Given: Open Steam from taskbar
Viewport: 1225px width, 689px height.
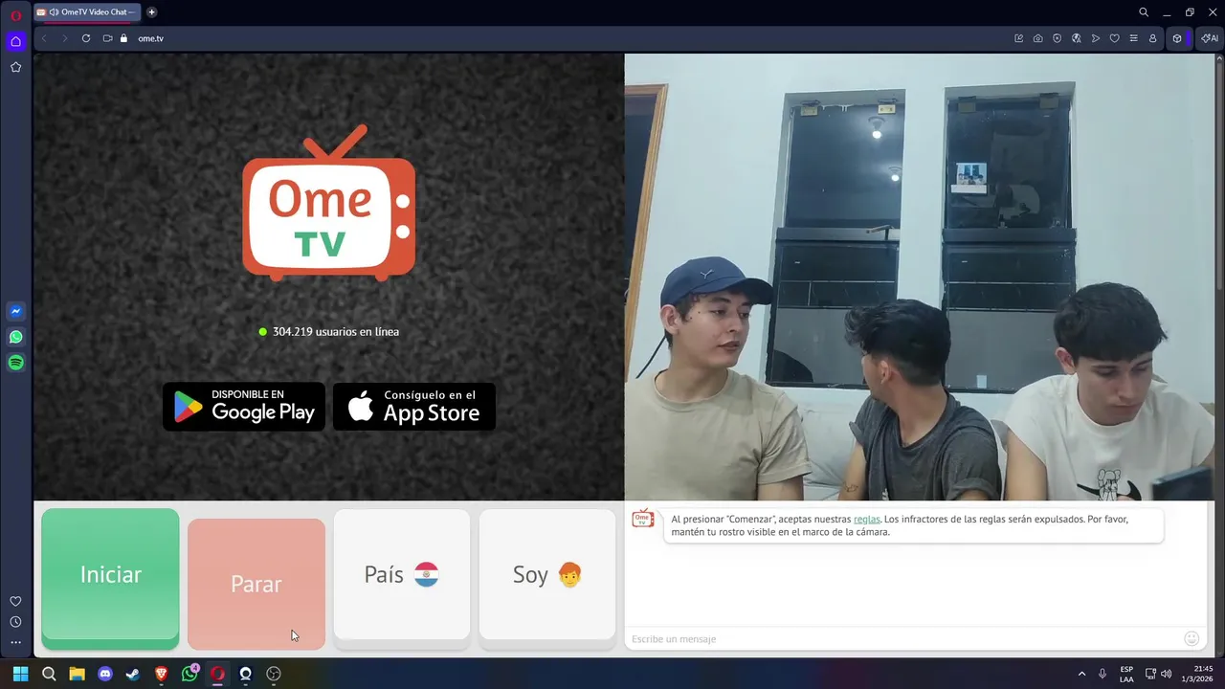Looking at the screenshot, I should pos(133,674).
